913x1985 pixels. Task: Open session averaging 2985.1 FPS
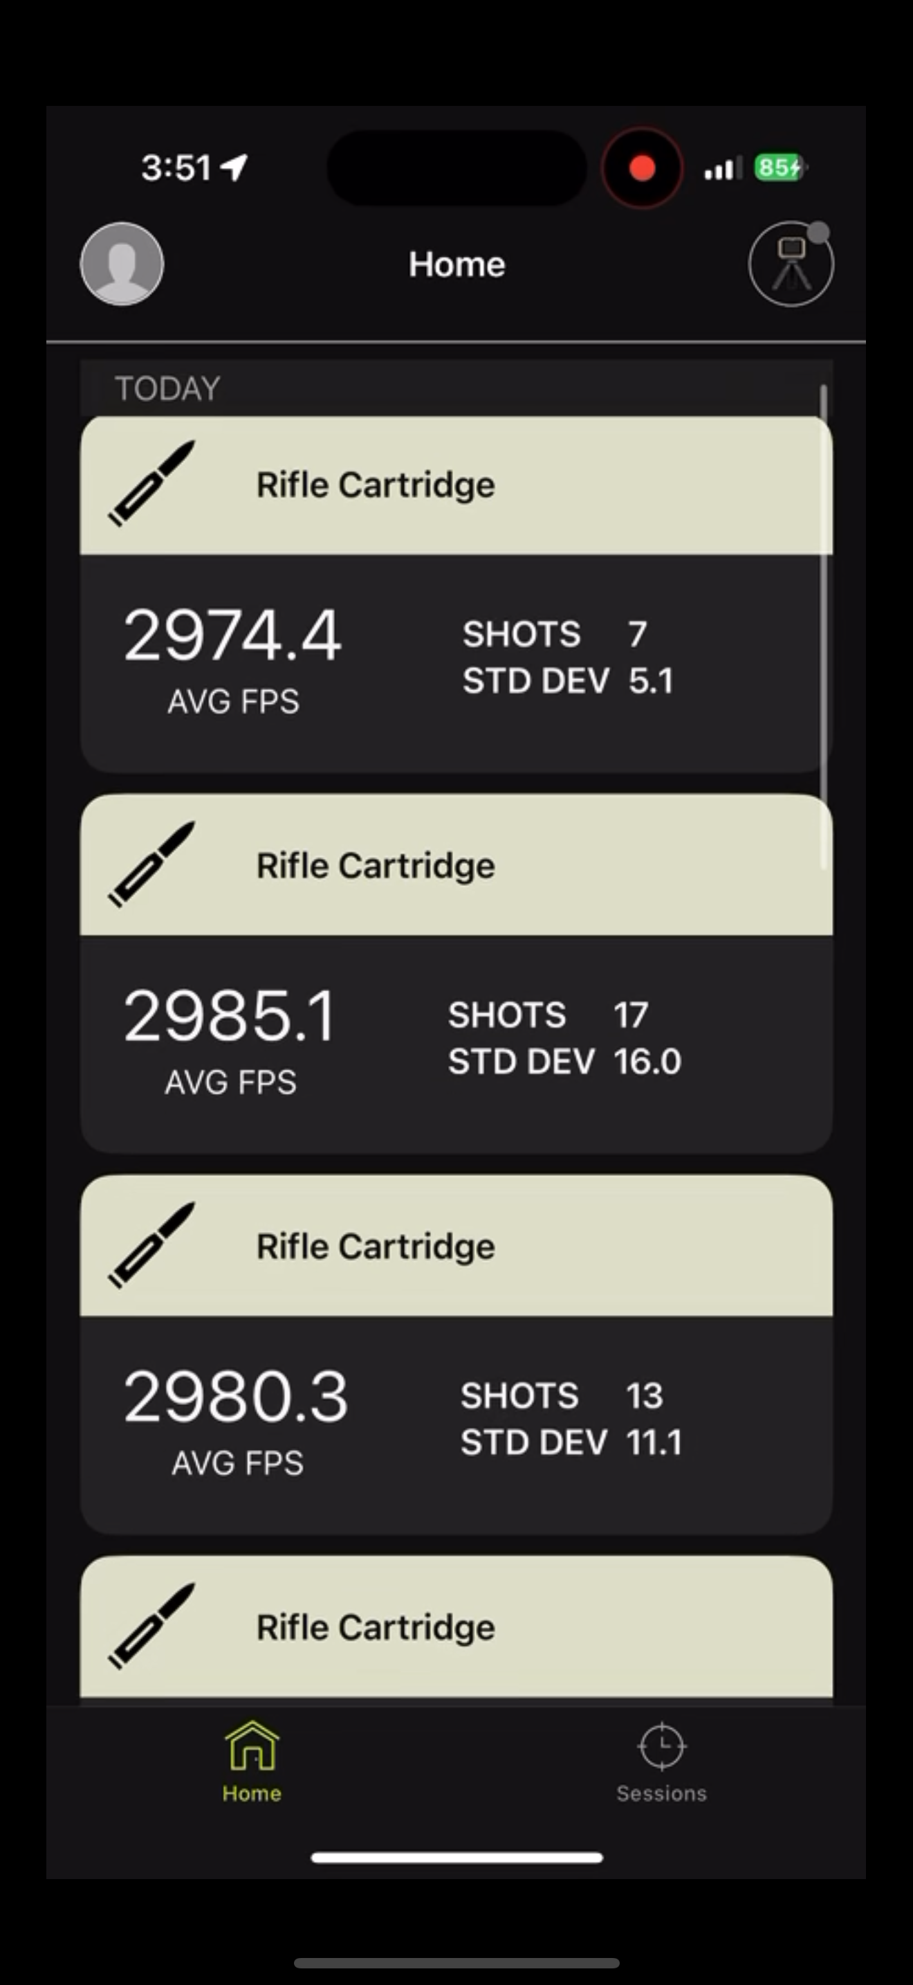230,1017
